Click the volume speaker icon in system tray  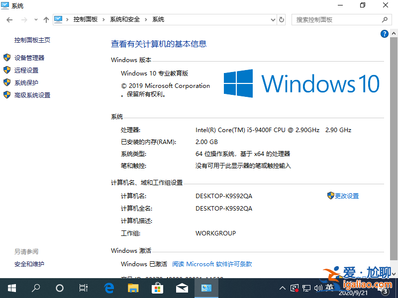(x=318, y=288)
